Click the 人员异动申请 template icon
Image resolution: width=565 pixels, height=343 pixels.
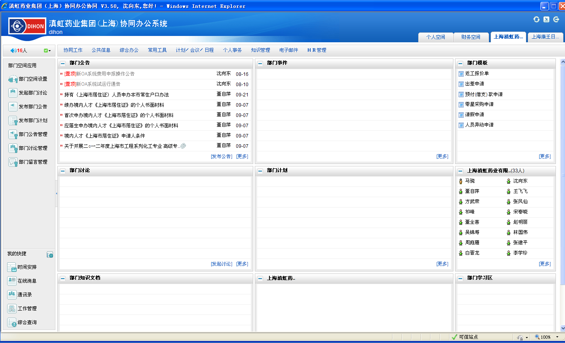(461, 125)
